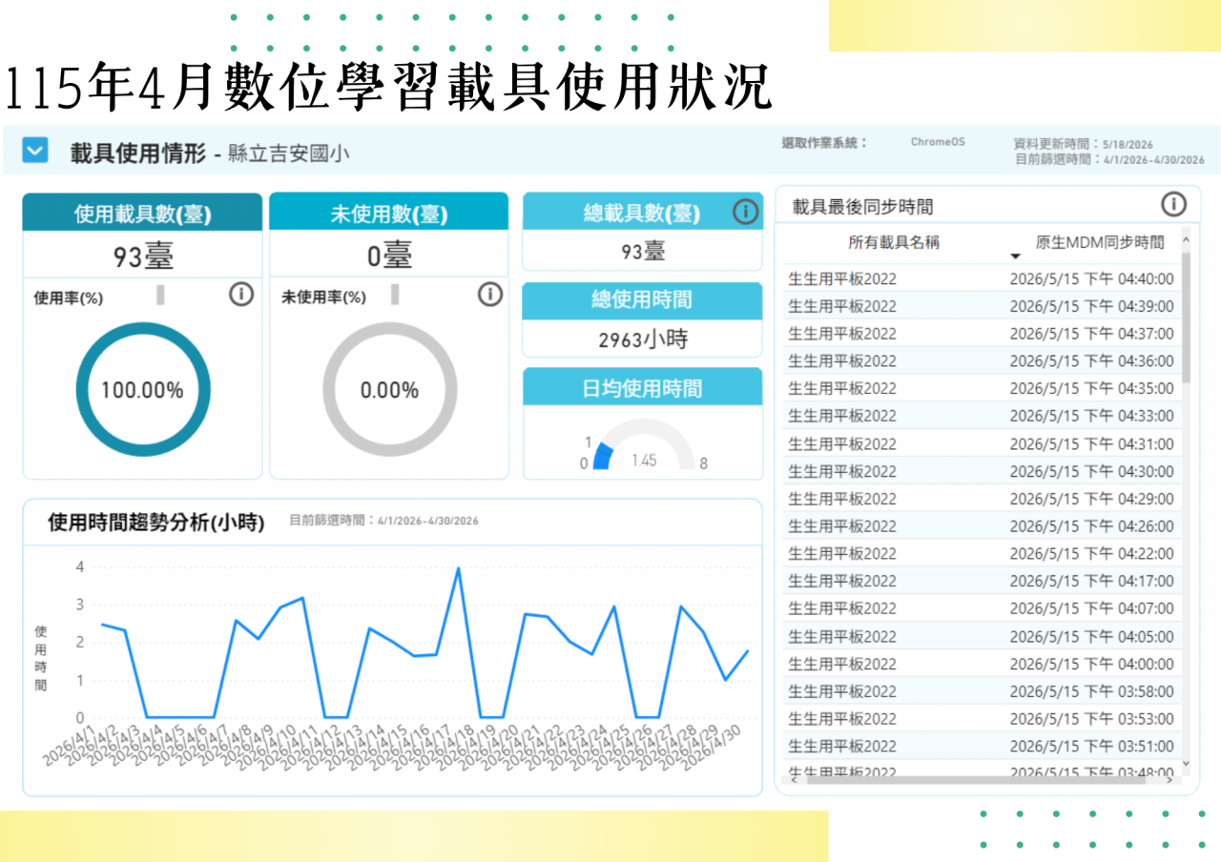The width and height of the screenshot is (1221, 862).
Task: Open info icon beside 使用率(%)
Action: pyautogui.click(x=241, y=295)
